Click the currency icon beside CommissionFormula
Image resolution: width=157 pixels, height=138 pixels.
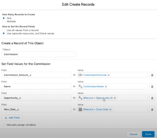(x=81, y=75)
